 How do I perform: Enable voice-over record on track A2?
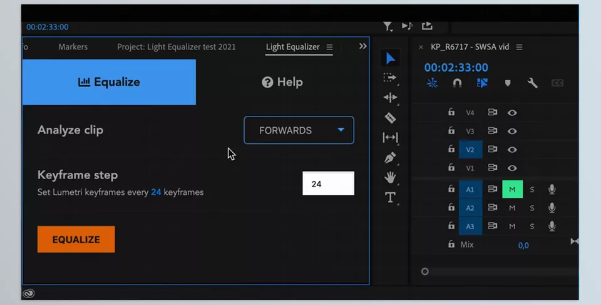552,207
